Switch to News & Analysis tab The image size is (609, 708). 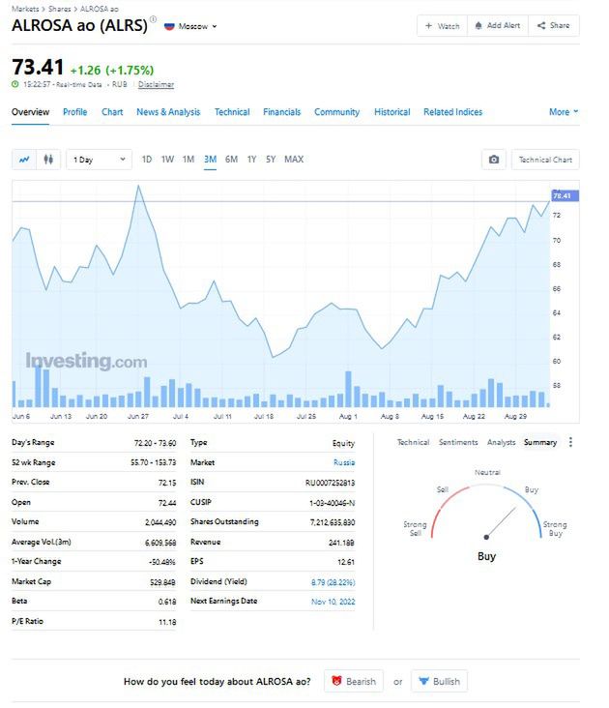(168, 112)
